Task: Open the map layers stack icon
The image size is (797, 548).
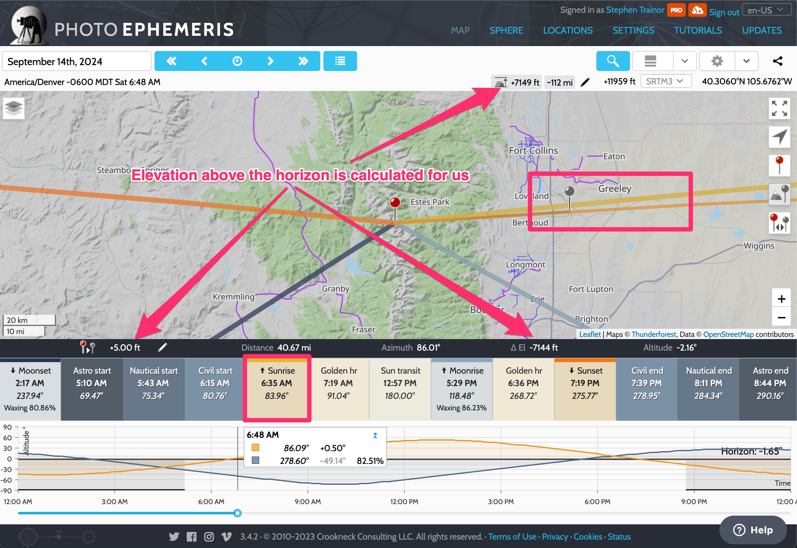Action: point(13,108)
